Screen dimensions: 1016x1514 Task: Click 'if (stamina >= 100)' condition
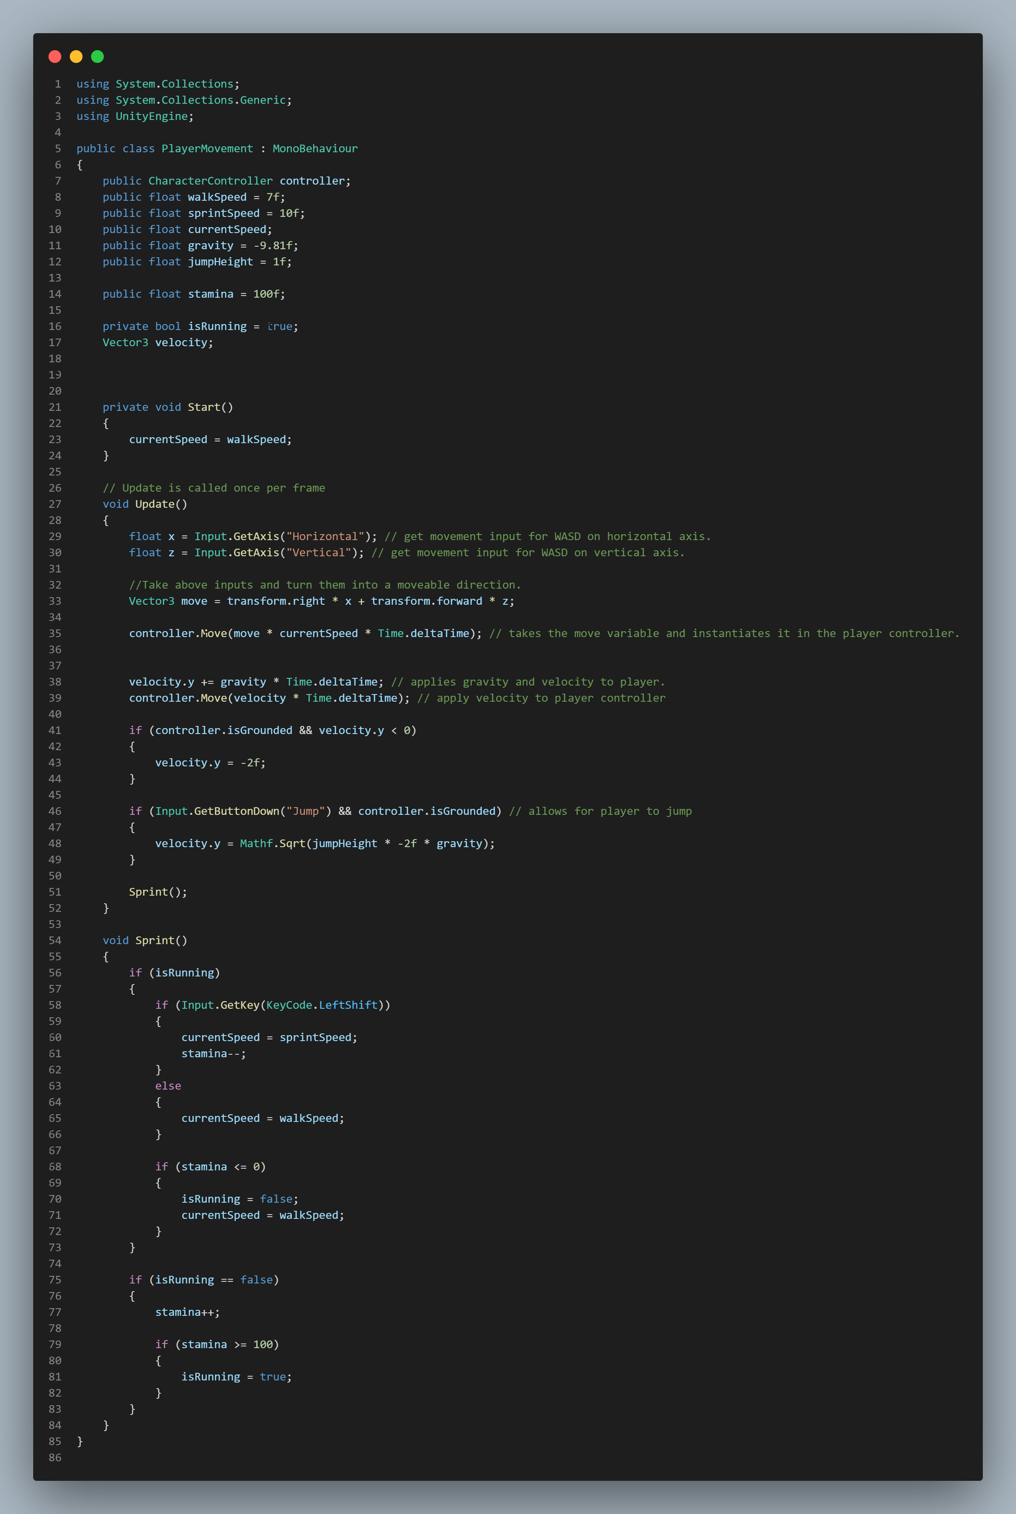tap(217, 1346)
